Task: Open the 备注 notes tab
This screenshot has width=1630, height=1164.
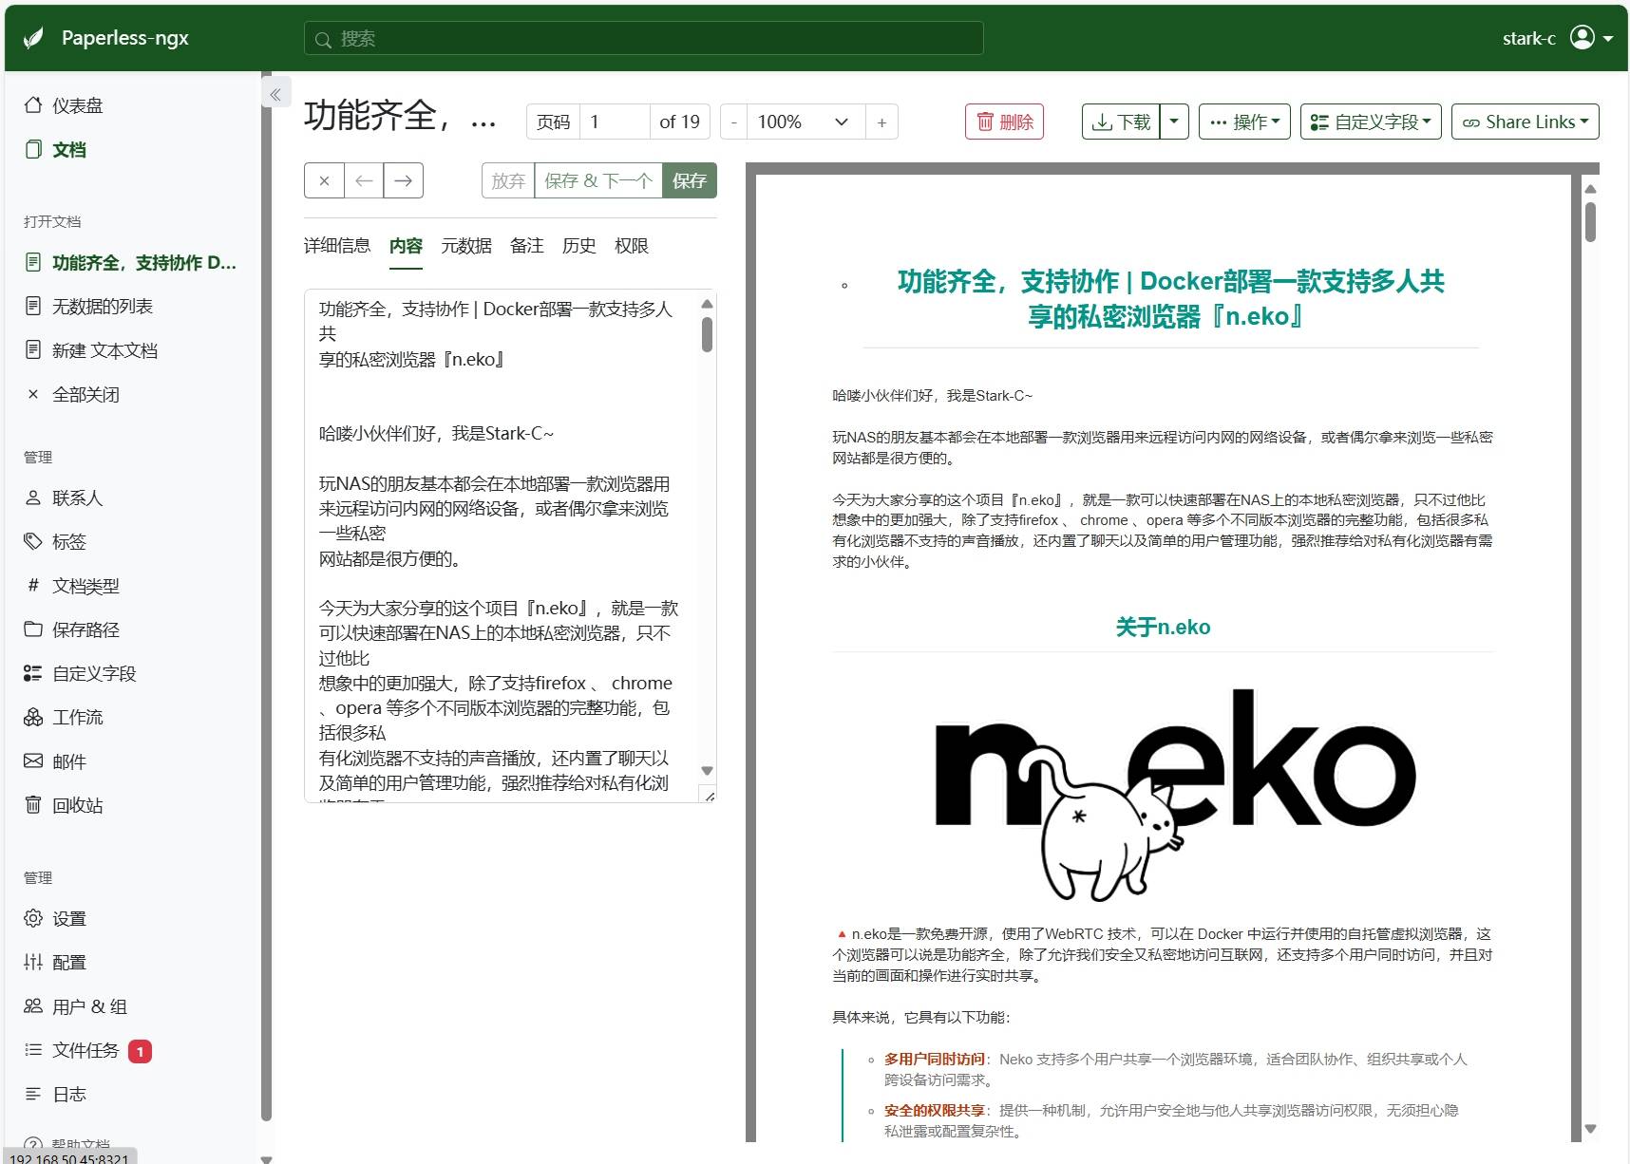Action: [x=527, y=246]
